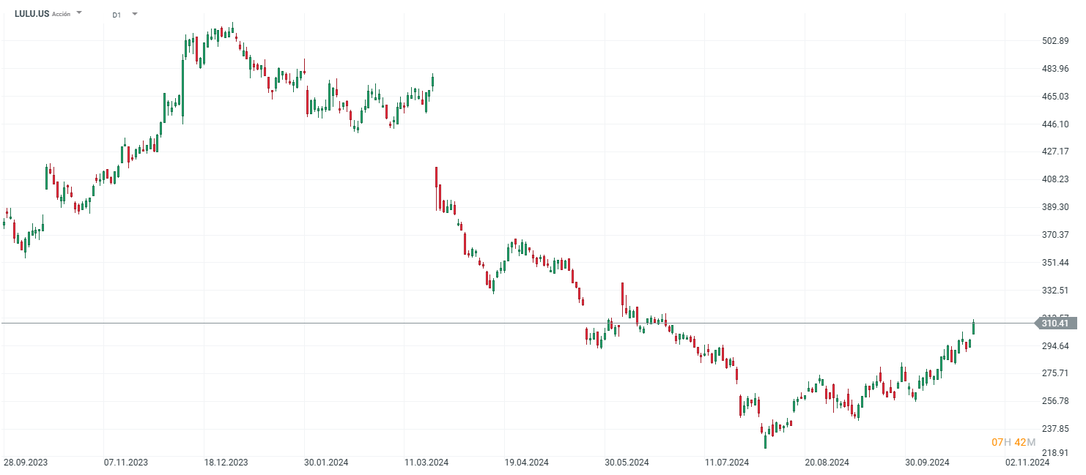Expand the LULU.US symbol dropdown arrow
1086x475 pixels.
[79, 13]
